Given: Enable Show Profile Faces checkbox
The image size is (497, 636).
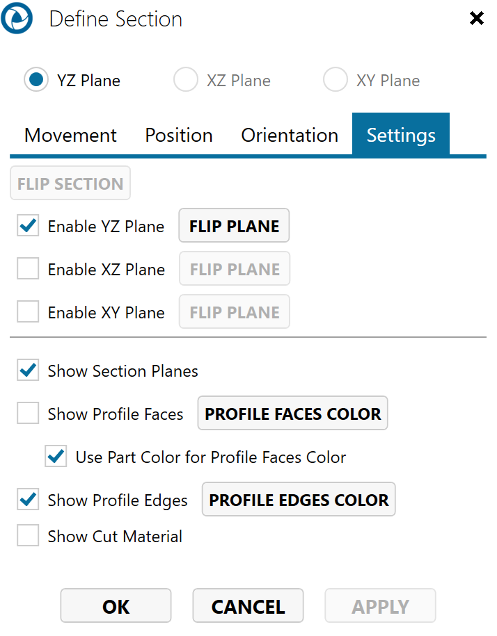Looking at the screenshot, I should (x=28, y=414).
